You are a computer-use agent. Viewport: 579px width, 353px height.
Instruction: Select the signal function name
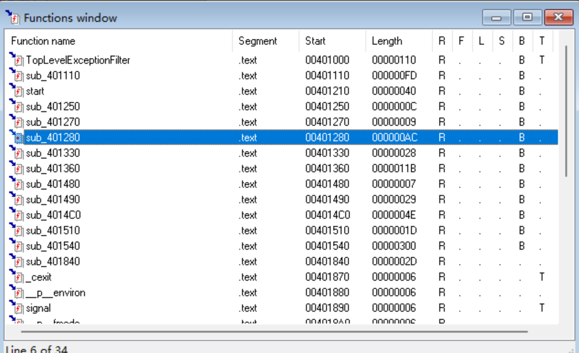click(38, 308)
